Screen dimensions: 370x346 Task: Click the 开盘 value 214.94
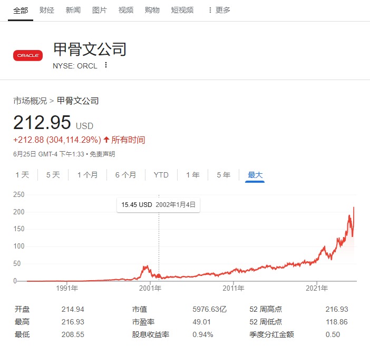73,309
